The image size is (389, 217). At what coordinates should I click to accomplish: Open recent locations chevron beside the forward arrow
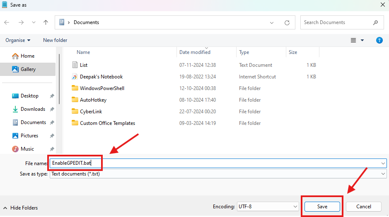34,22
